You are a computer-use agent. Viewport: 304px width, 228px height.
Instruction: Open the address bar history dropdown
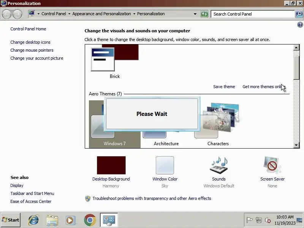(195, 14)
